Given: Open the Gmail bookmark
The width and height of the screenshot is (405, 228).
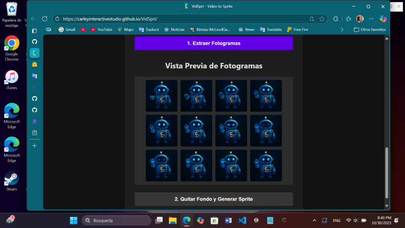Looking at the screenshot, I should tap(67, 29).
